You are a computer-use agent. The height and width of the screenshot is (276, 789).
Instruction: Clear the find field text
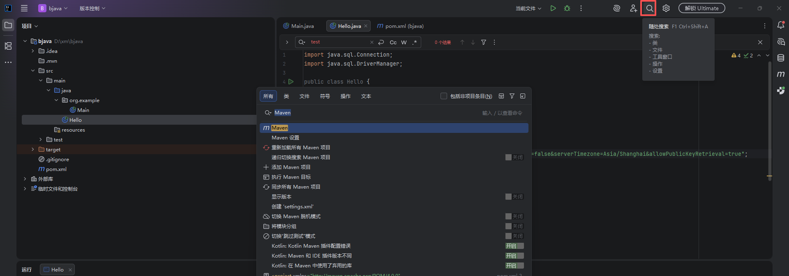(x=372, y=42)
